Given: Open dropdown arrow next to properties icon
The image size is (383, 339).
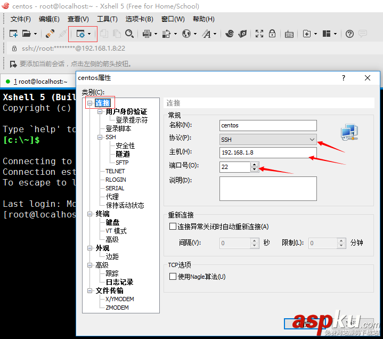Looking at the screenshot, I should point(89,34).
